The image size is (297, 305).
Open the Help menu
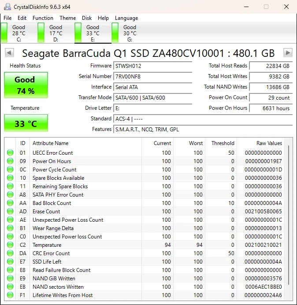[103, 18]
